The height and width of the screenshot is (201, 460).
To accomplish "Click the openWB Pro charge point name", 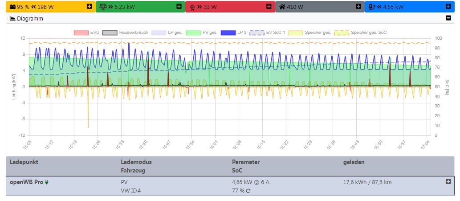I will (x=26, y=182).
